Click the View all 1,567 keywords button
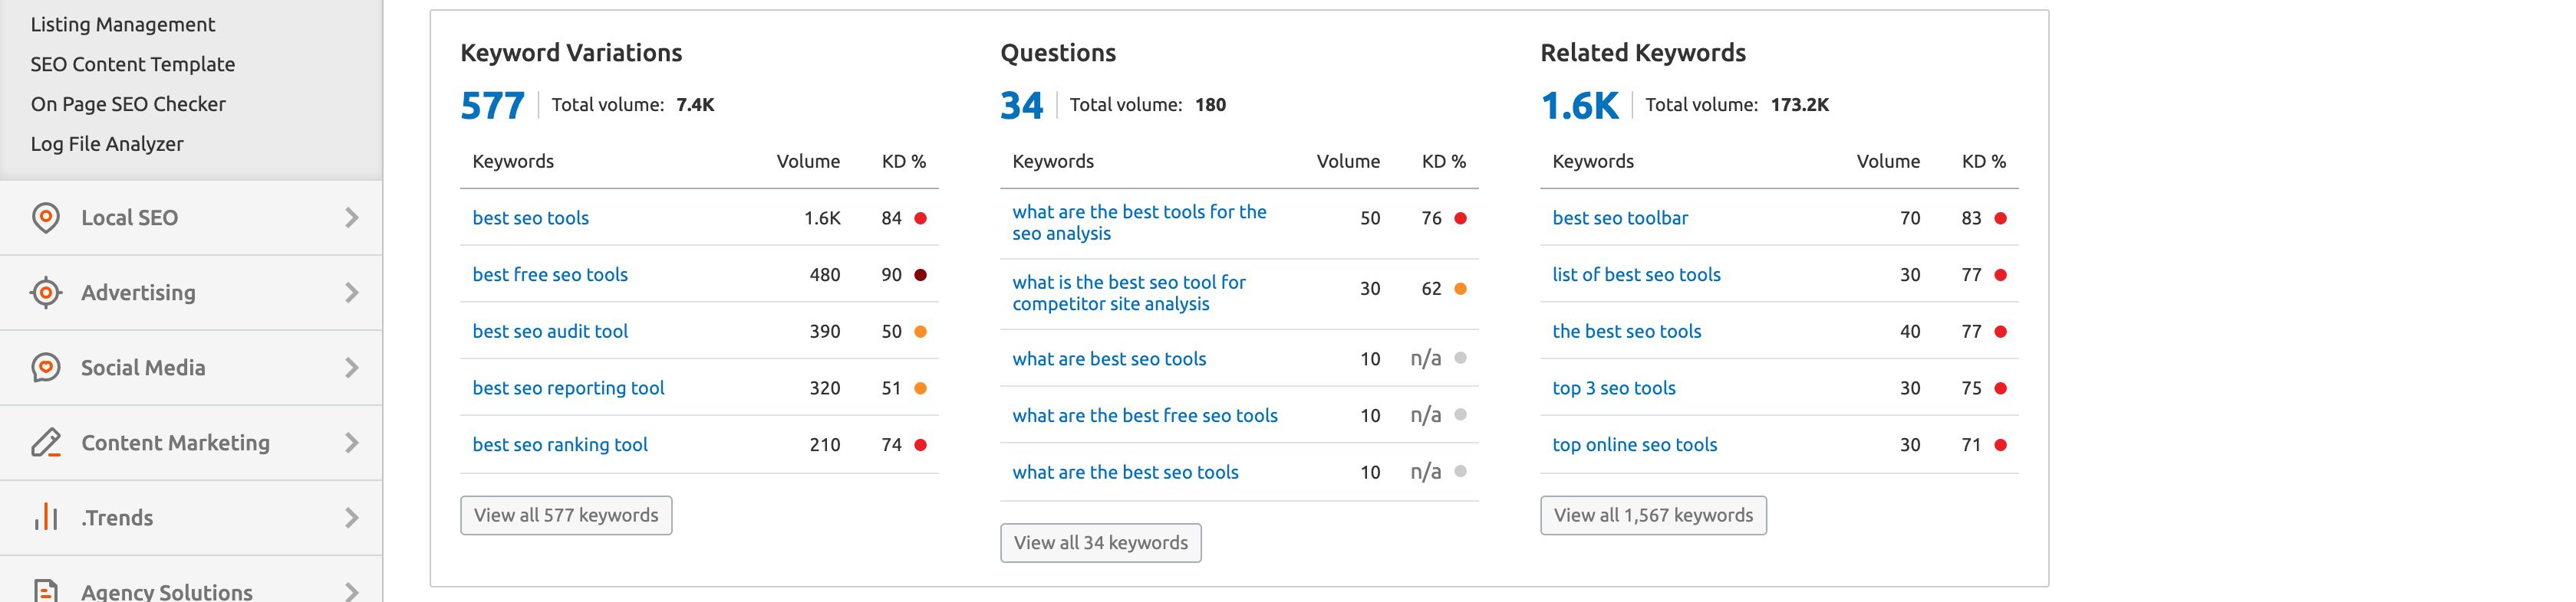Screen dimensions: 2576x602 [1653, 515]
